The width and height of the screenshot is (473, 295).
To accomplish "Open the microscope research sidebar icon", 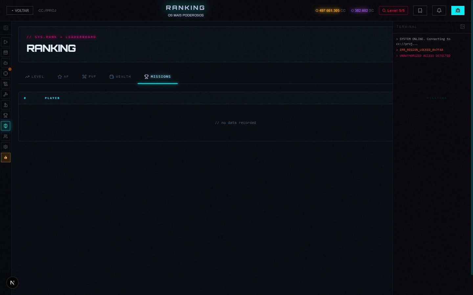I will pyautogui.click(x=6, y=105).
